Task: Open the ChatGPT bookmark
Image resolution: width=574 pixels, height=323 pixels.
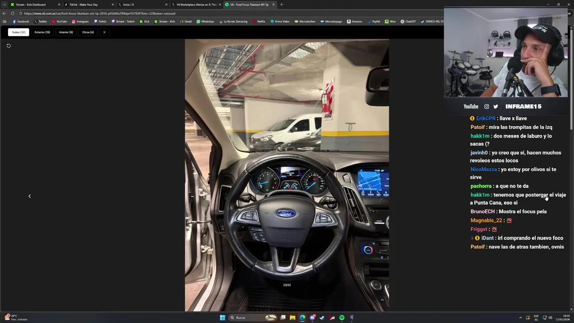Action: (x=408, y=22)
